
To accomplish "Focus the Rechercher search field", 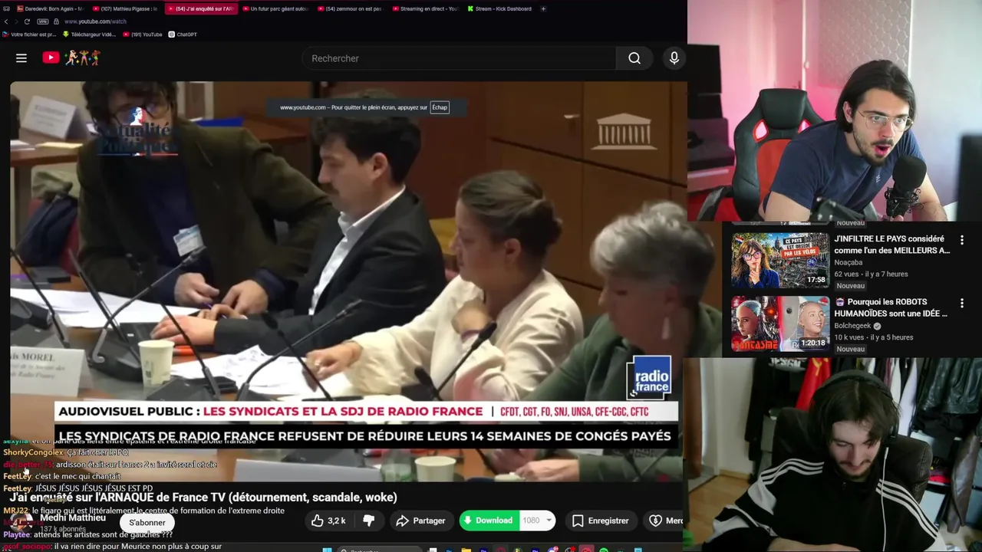I will click(460, 58).
